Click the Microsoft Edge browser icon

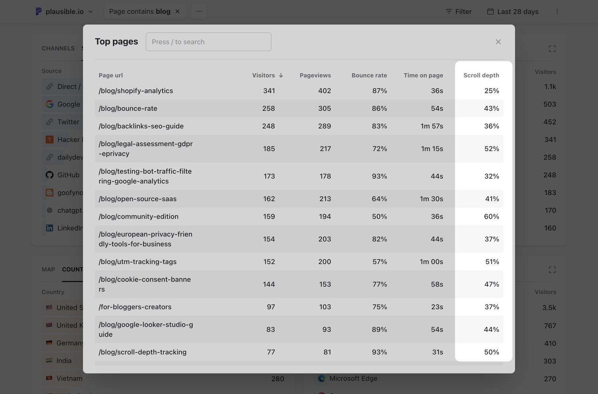321,379
